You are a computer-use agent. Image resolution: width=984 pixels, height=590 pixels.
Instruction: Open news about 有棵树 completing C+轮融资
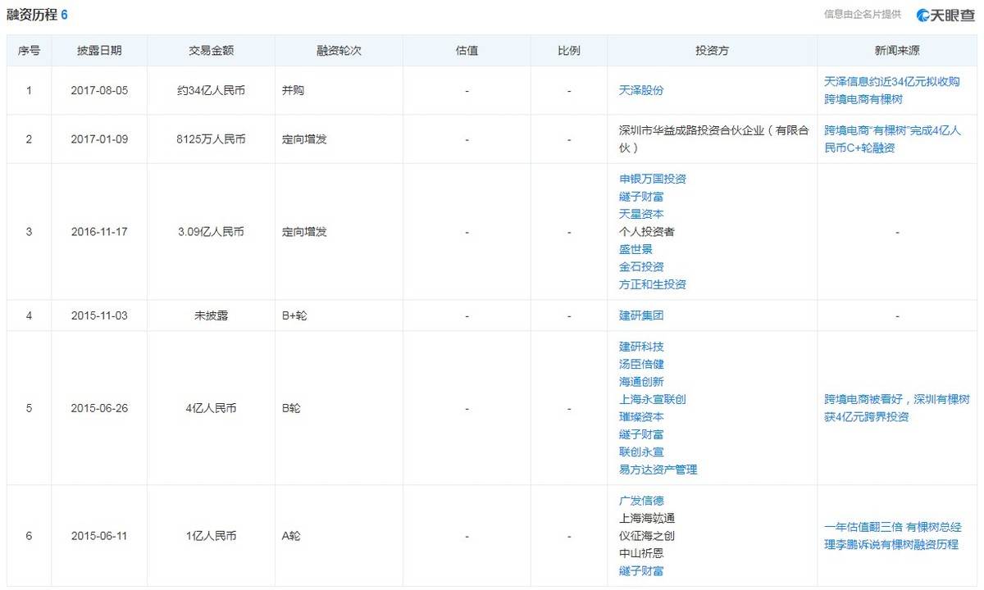click(x=892, y=139)
